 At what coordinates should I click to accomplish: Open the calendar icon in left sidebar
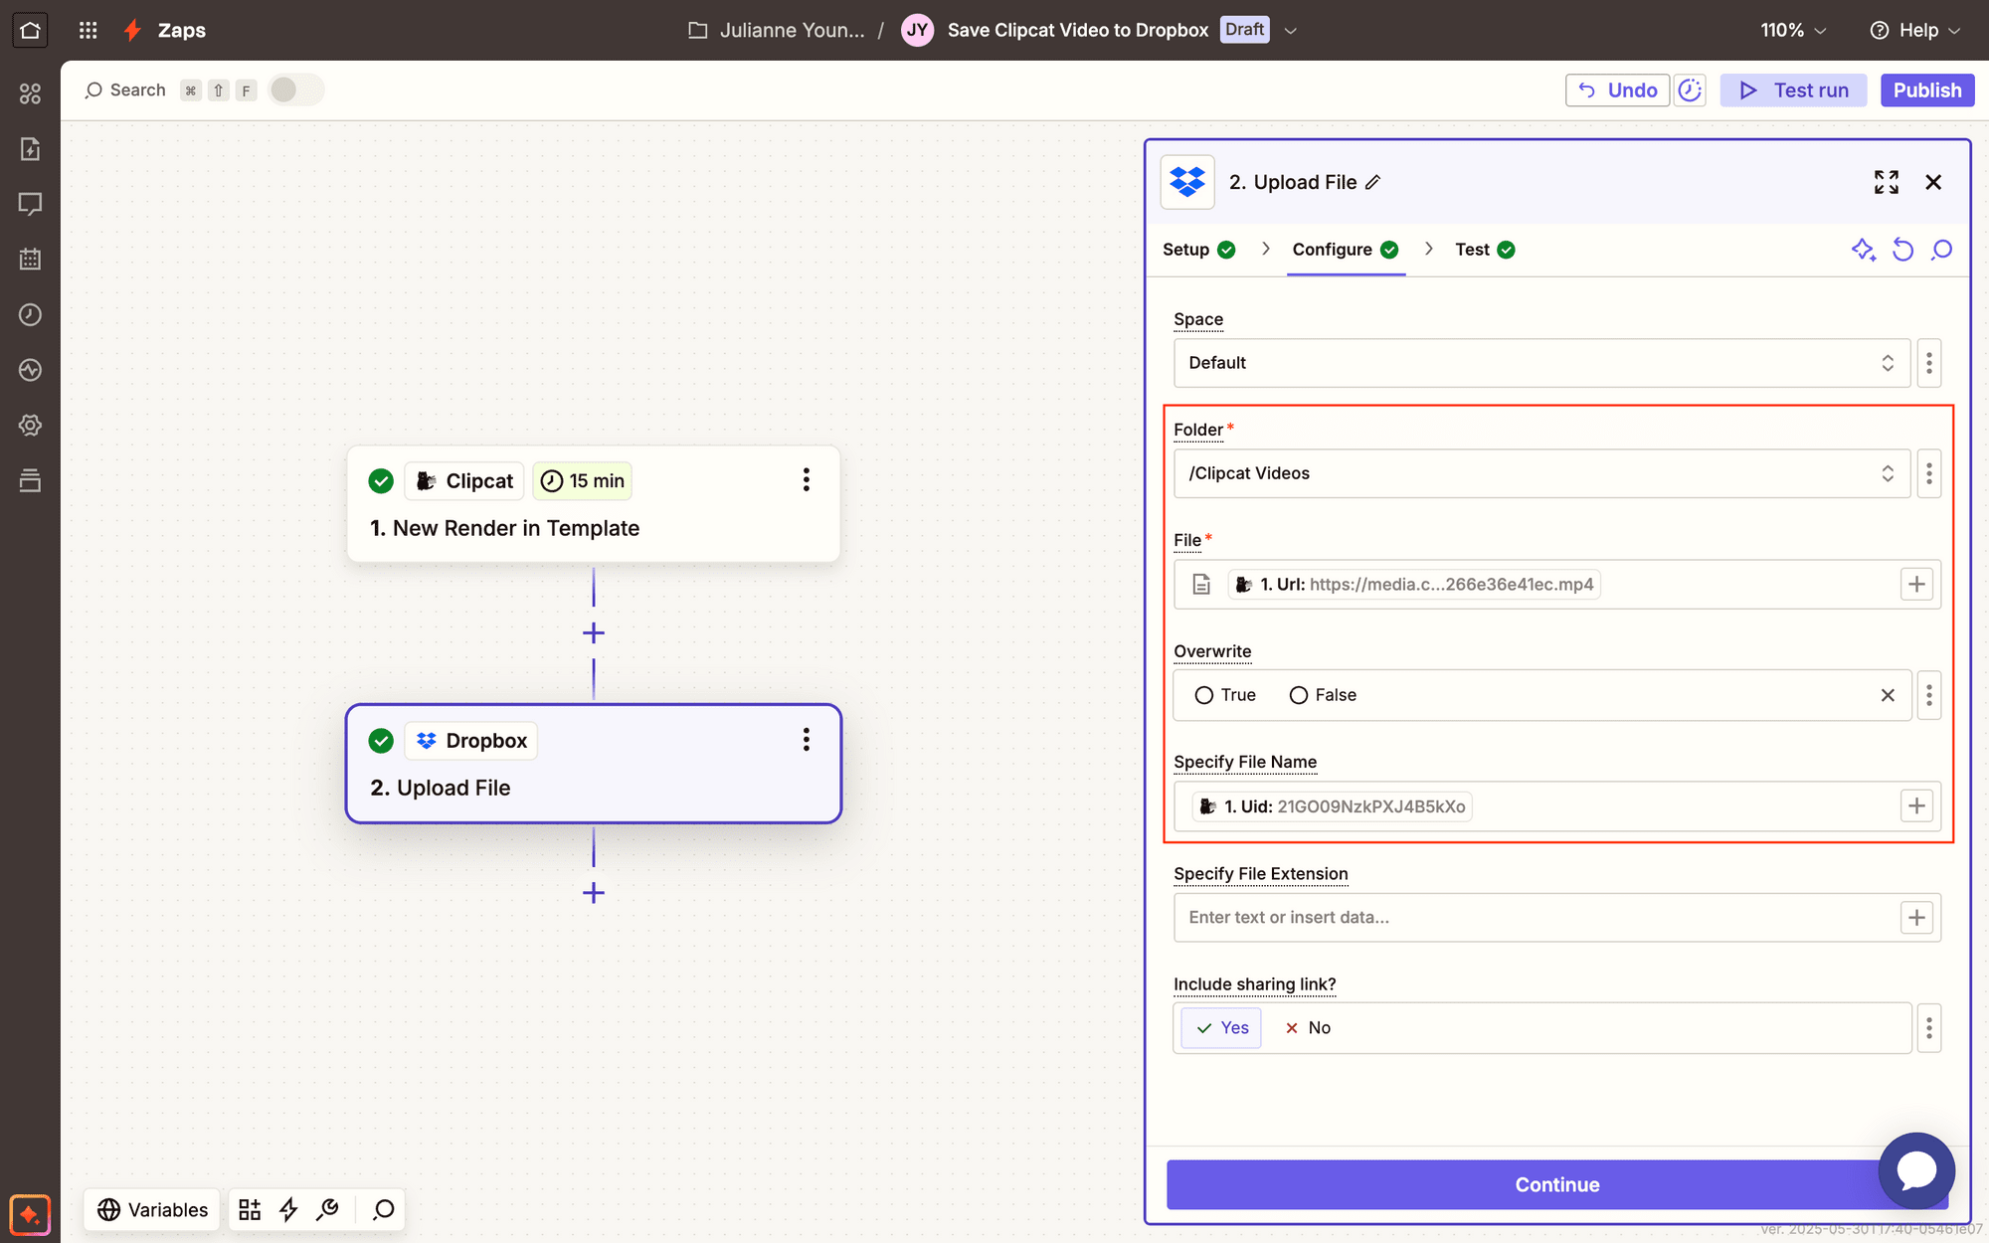tap(30, 260)
